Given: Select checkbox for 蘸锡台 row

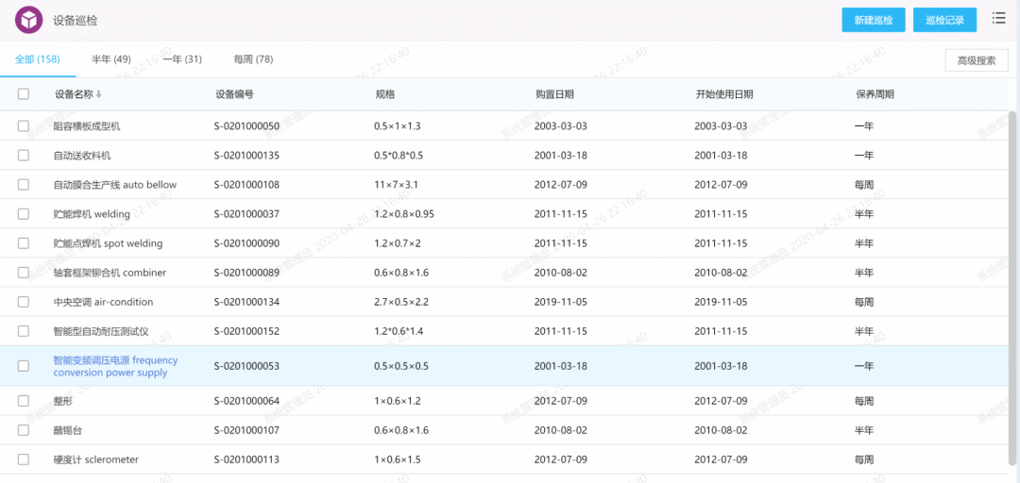Looking at the screenshot, I should [x=24, y=430].
